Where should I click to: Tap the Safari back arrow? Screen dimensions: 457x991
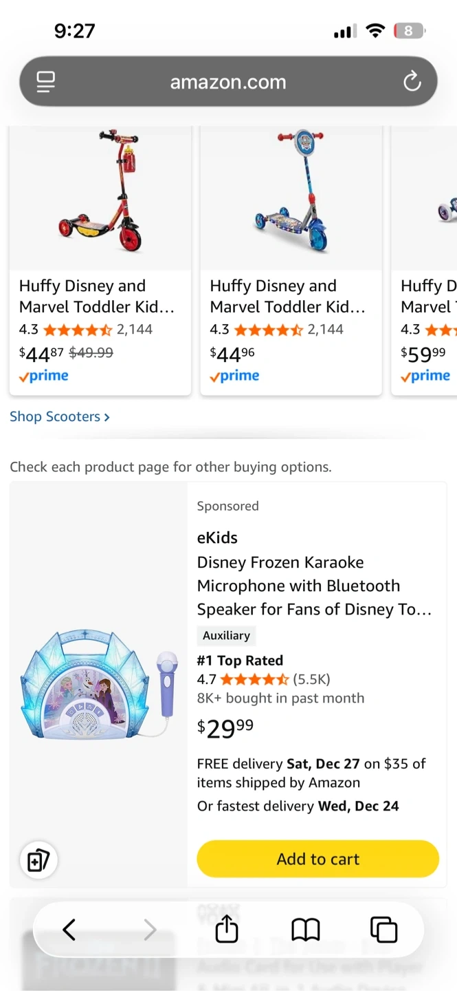coord(69,930)
